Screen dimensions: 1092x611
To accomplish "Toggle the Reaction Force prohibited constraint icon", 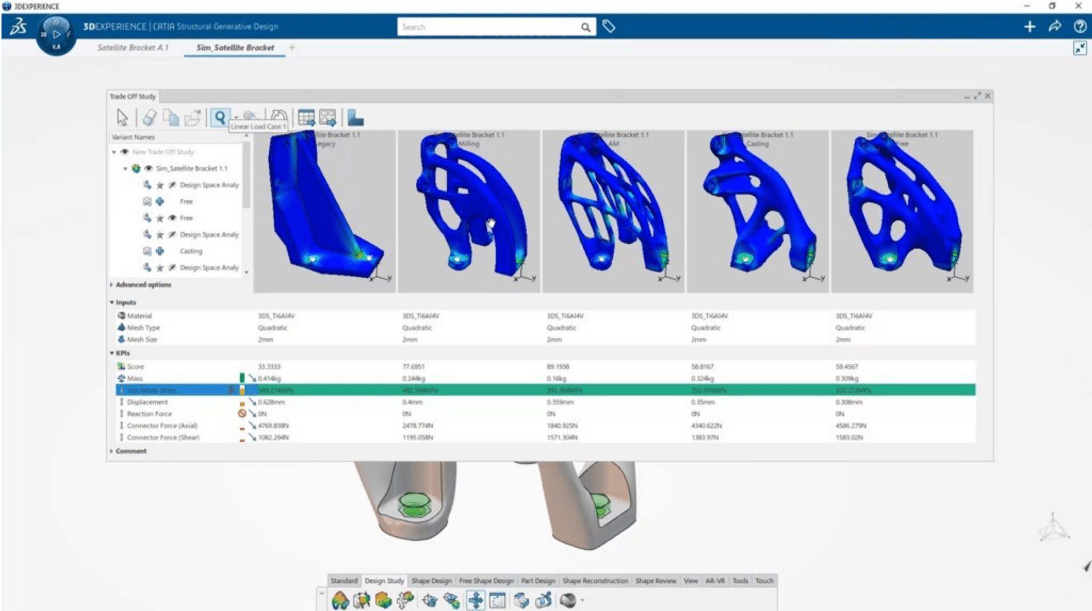I will pyautogui.click(x=242, y=413).
